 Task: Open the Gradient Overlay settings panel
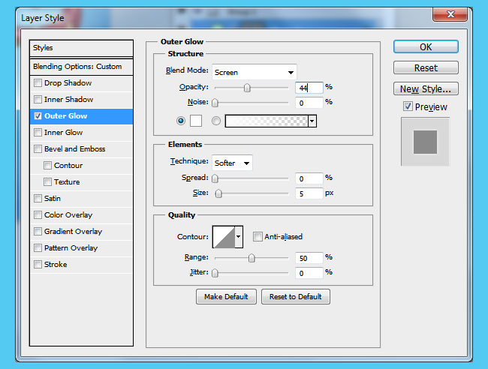coord(73,231)
